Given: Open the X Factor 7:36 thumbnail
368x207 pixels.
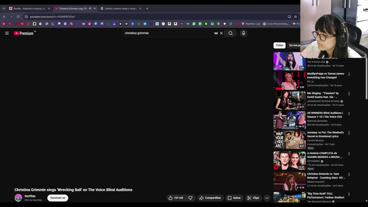Looking at the screenshot, I should tap(289, 61).
